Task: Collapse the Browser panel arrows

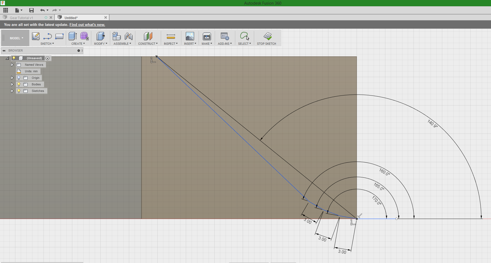Action: click(4, 50)
